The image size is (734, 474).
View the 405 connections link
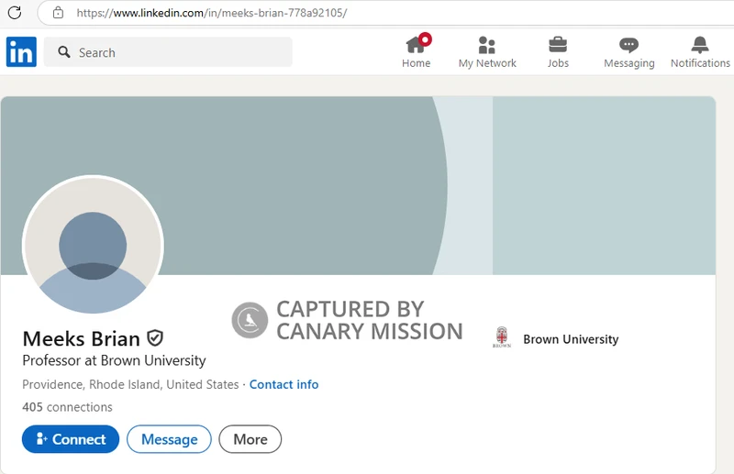[67, 407]
